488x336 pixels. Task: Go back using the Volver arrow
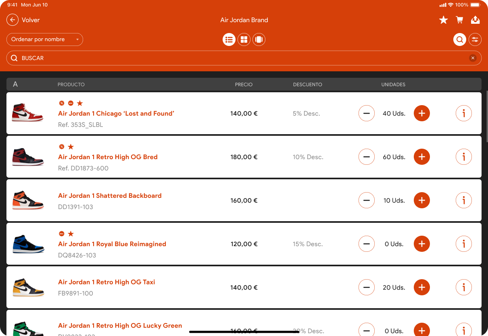[13, 20]
